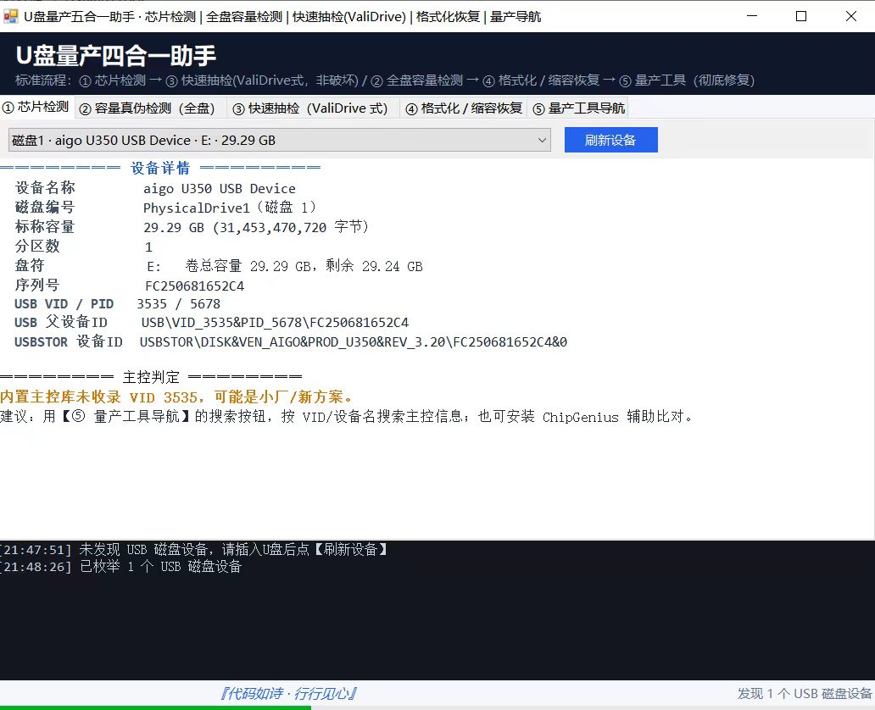Click PhysicalDrive1 (磁盘 1) value
Image resolution: width=875 pixels, height=710 pixels.
click(x=230, y=208)
